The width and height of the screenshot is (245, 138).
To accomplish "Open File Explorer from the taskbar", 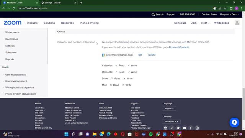I will click(x=95, y=134).
